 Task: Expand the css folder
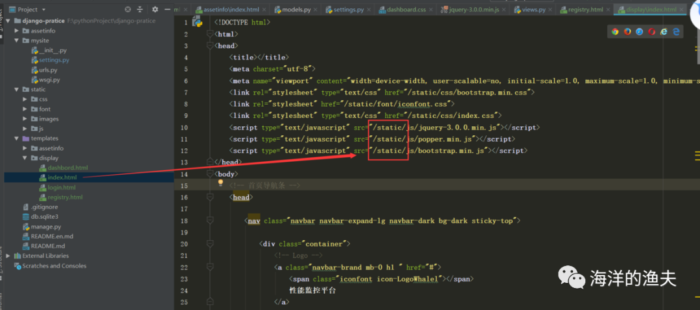25,99
